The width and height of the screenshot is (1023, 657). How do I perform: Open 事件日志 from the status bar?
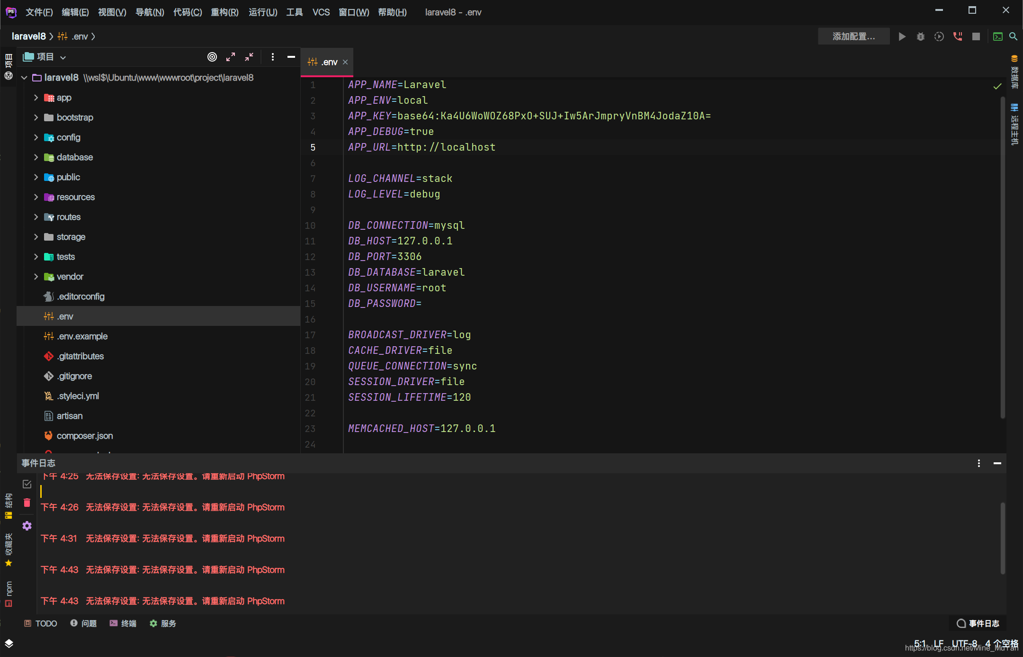click(979, 623)
